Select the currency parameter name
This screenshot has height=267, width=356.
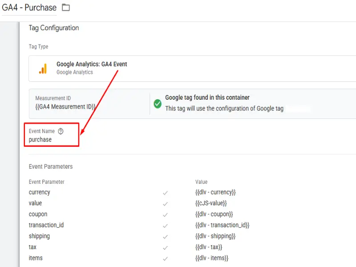pos(39,192)
